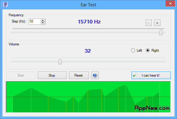This screenshot has height=119, width=177.
Task: Decrease Step (Hz) with the down arrow
Action: (x=43, y=23)
